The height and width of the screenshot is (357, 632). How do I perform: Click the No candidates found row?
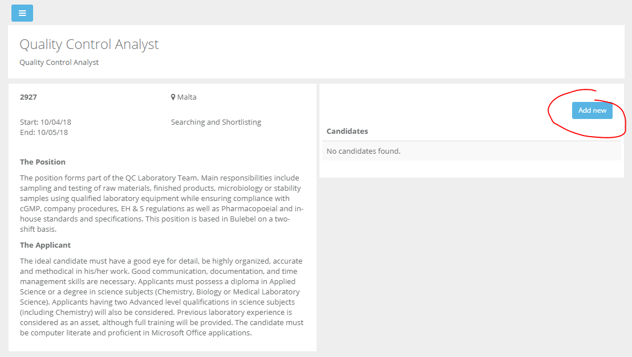[472, 151]
